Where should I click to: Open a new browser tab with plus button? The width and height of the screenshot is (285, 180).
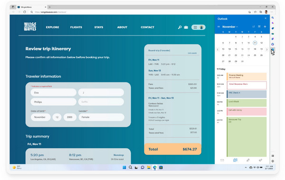pos(49,7)
